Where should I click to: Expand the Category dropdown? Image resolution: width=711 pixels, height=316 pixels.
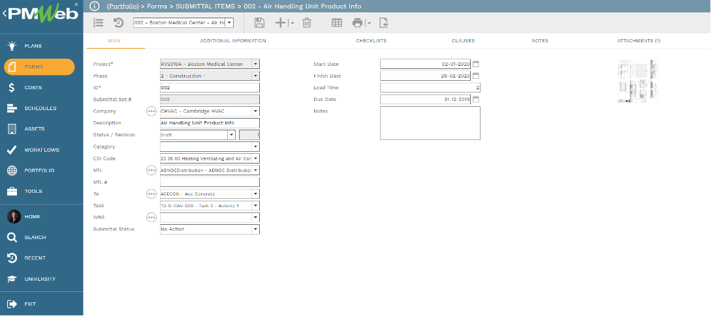tap(256, 146)
